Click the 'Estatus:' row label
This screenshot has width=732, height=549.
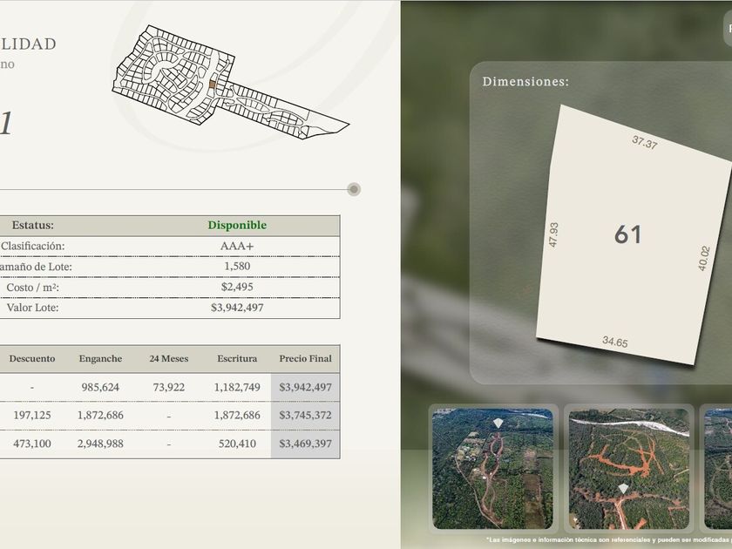coord(33,225)
